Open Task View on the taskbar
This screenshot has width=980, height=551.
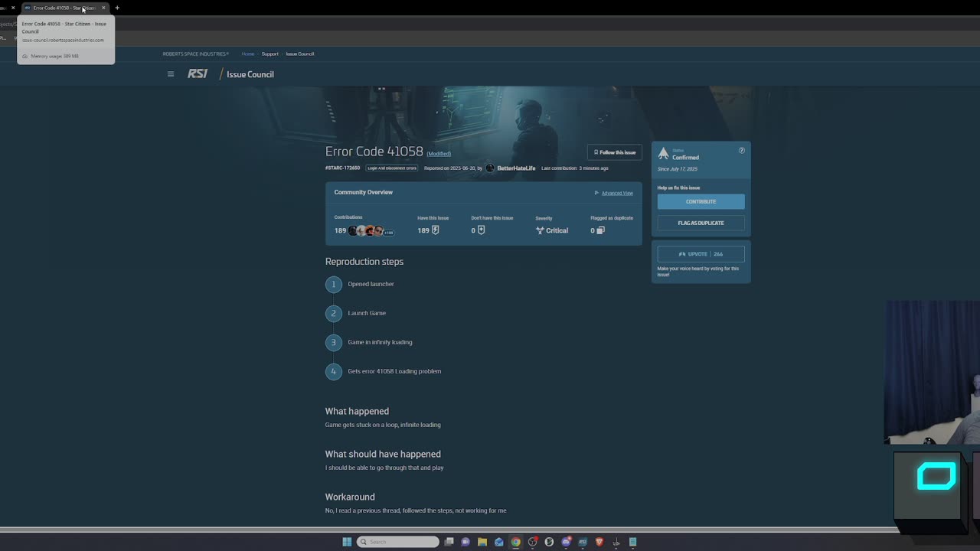[x=449, y=542]
